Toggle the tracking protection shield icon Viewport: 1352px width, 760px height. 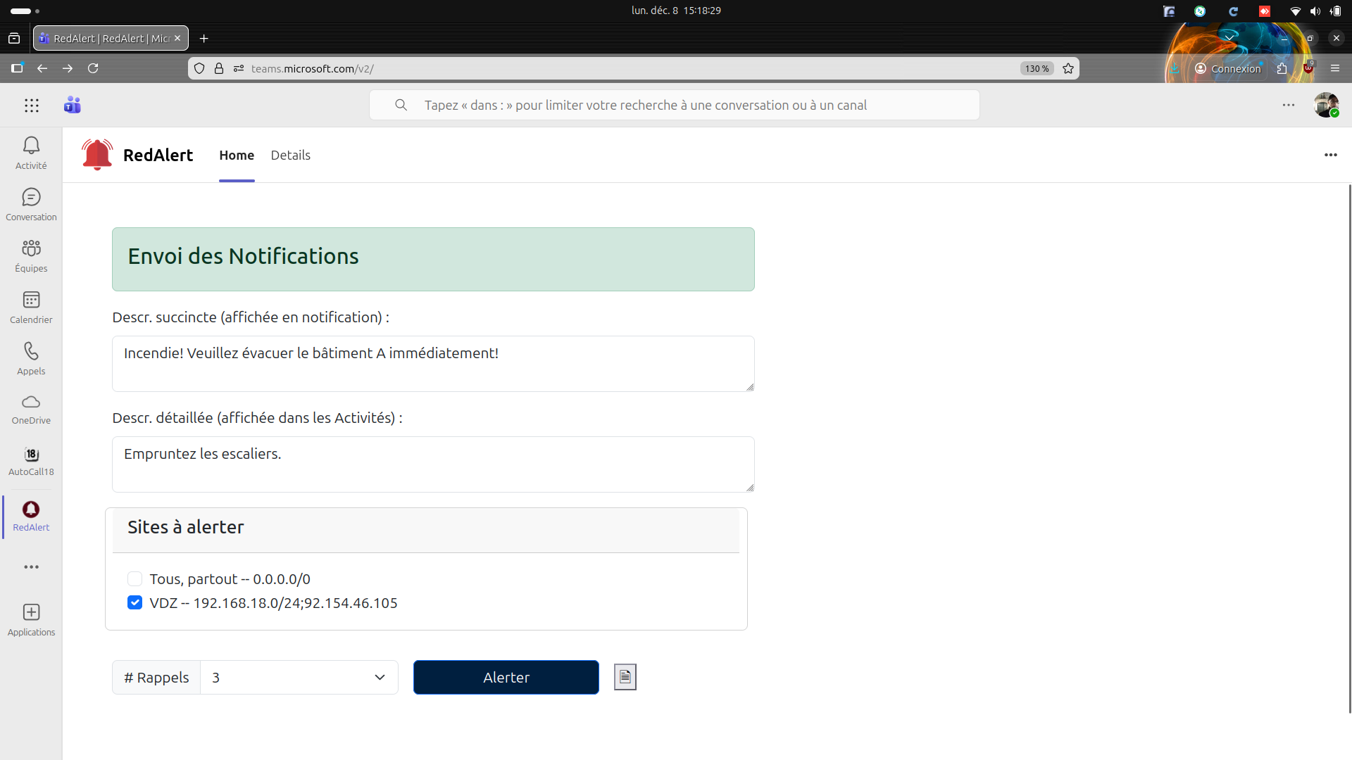click(200, 68)
